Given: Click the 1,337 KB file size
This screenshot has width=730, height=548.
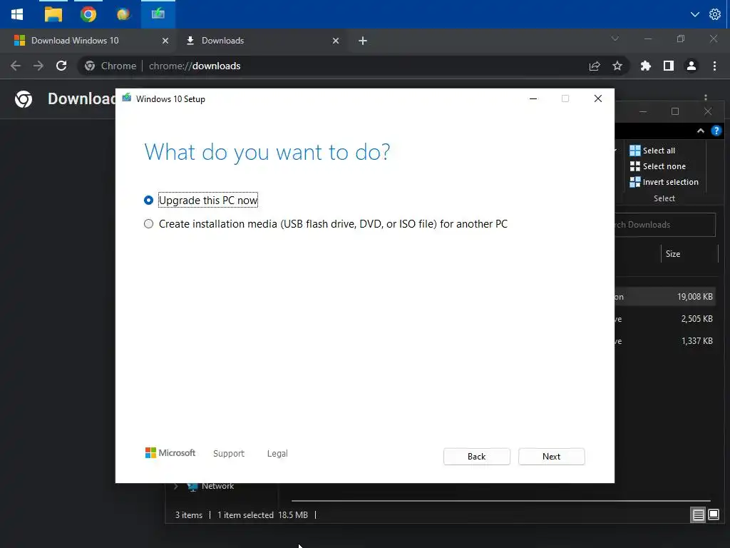Looking at the screenshot, I should [x=697, y=341].
